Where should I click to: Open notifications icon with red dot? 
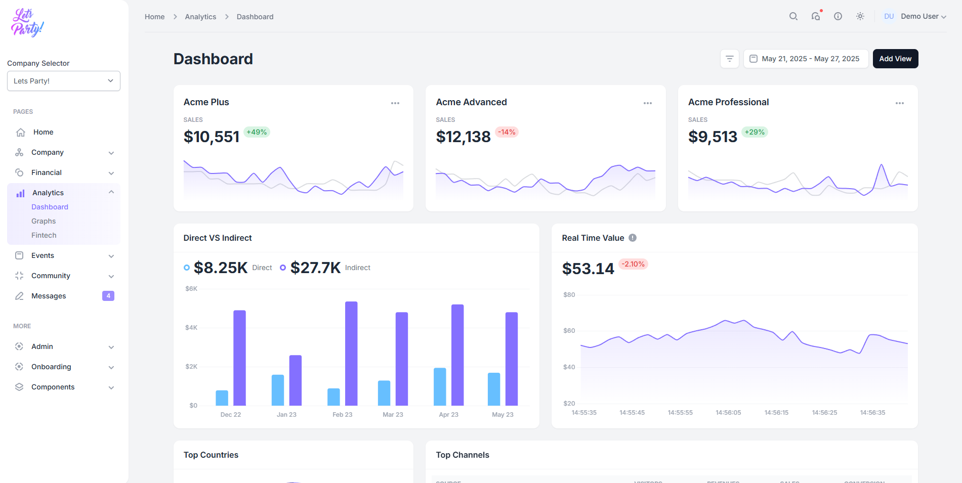pos(816,16)
